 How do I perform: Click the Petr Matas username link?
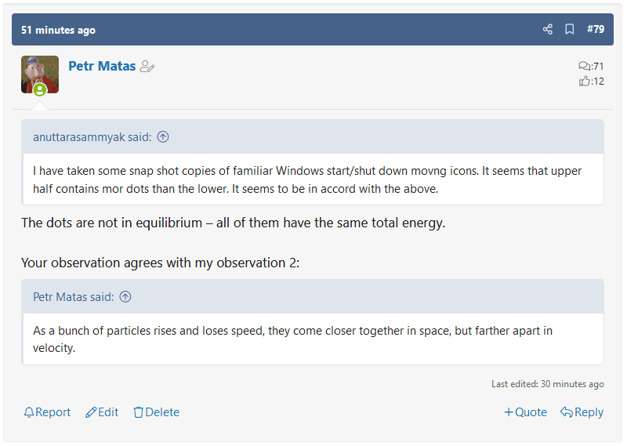pos(102,66)
